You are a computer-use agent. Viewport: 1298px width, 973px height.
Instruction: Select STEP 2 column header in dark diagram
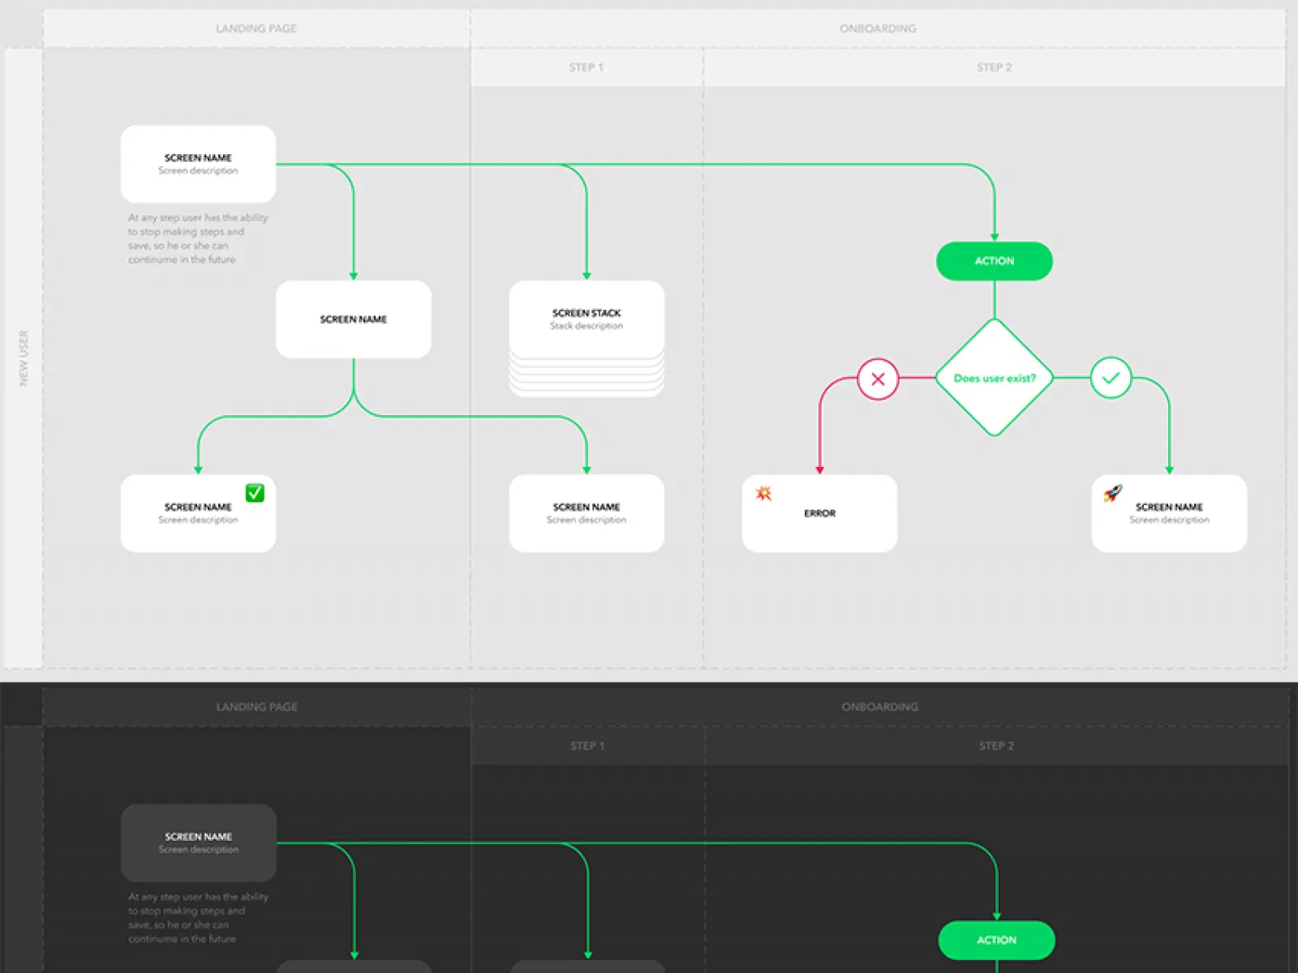pyautogui.click(x=996, y=746)
